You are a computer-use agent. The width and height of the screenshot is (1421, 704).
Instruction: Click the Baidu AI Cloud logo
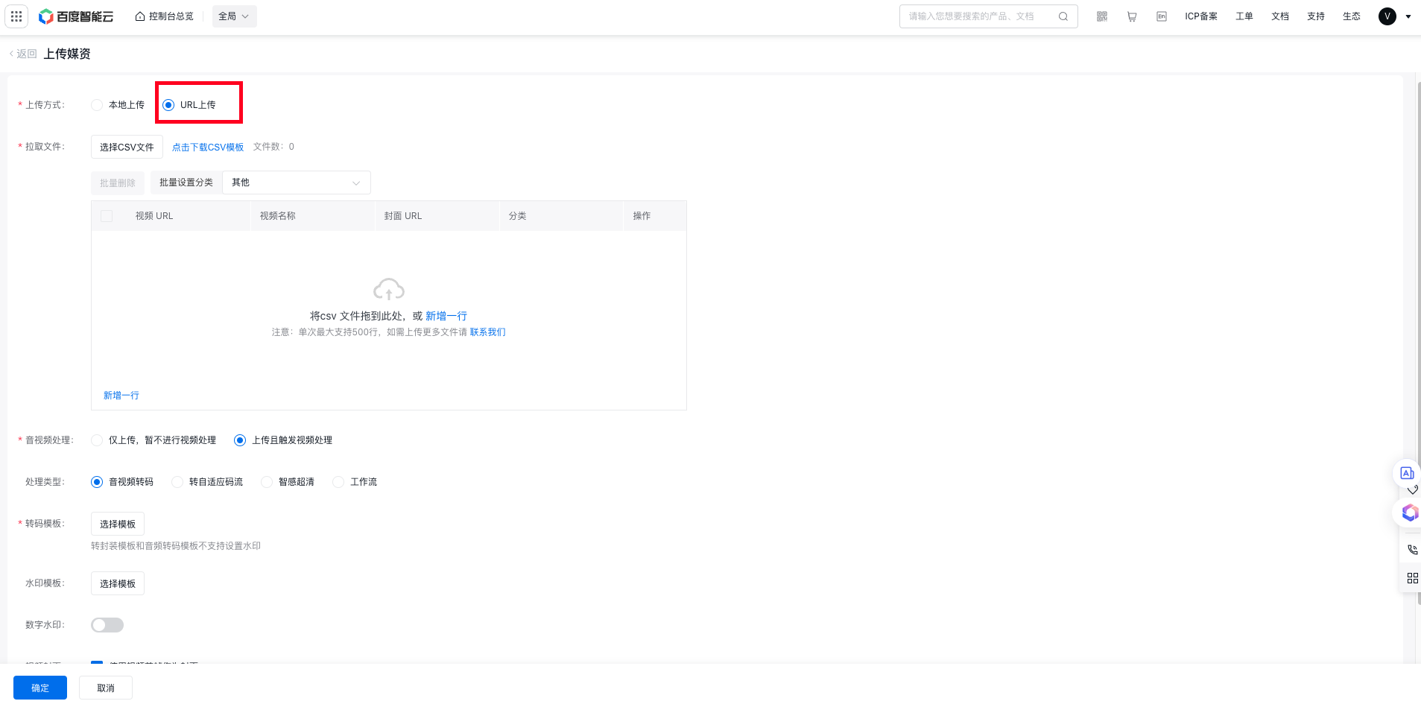pos(76,16)
